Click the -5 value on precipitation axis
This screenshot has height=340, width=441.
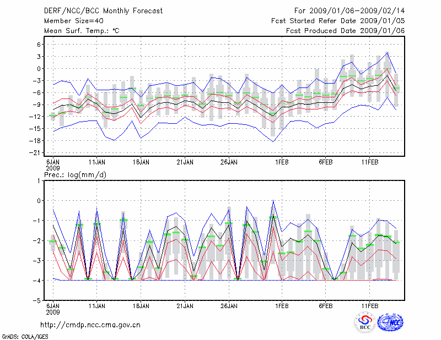38,301
